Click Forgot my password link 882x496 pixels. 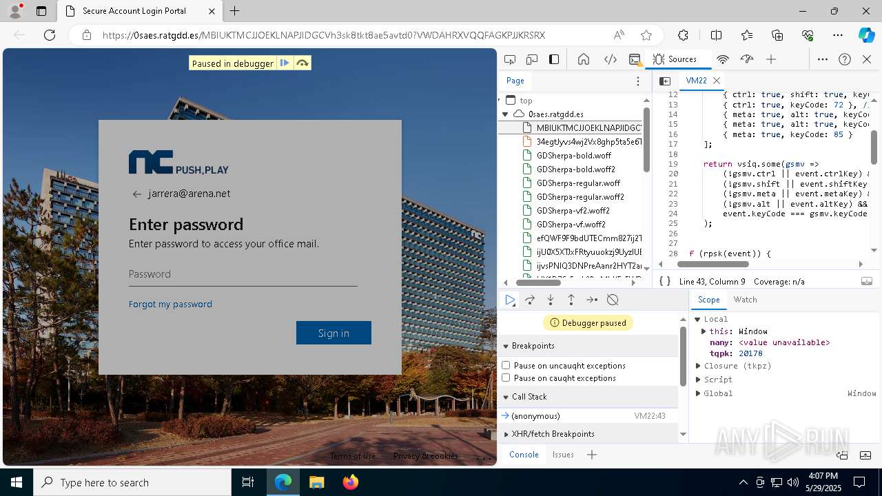coord(170,304)
